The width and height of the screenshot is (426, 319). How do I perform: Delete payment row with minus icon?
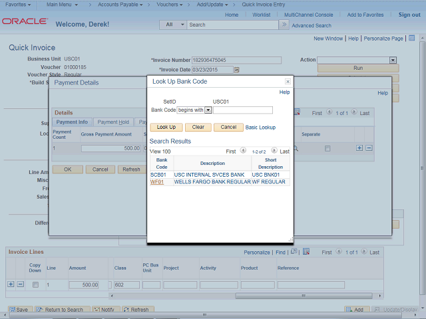(369, 148)
